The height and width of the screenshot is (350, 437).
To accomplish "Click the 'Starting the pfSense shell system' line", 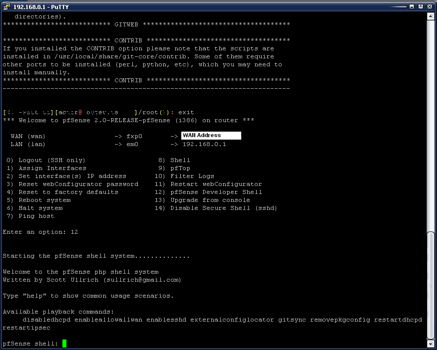I will tap(96, 256).
